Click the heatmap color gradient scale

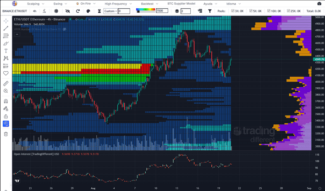point(145,10)
